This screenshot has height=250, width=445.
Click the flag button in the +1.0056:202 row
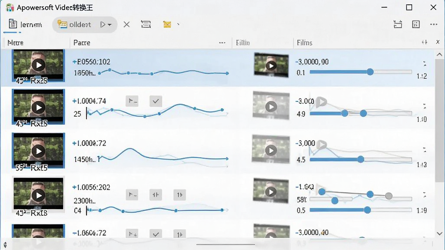(132, 195)
